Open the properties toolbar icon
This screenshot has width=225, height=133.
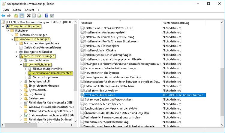[x=34, y=16]
